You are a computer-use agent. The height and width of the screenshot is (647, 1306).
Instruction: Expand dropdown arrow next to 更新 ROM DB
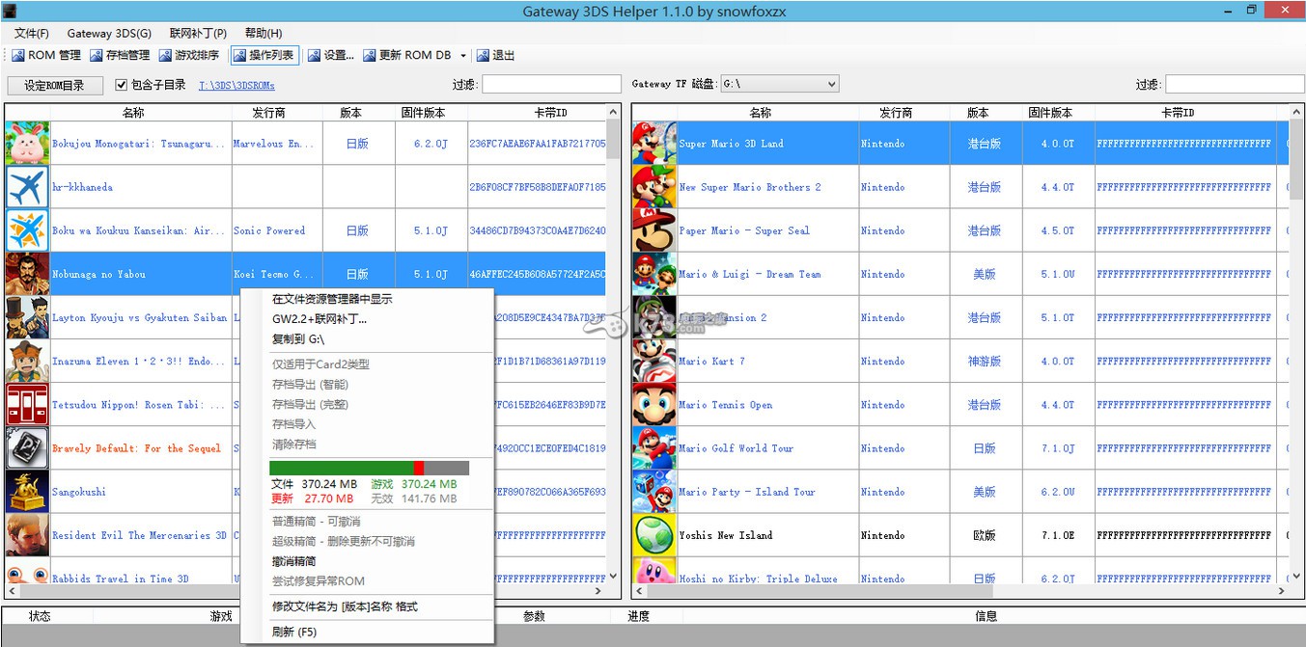point(463,56)
